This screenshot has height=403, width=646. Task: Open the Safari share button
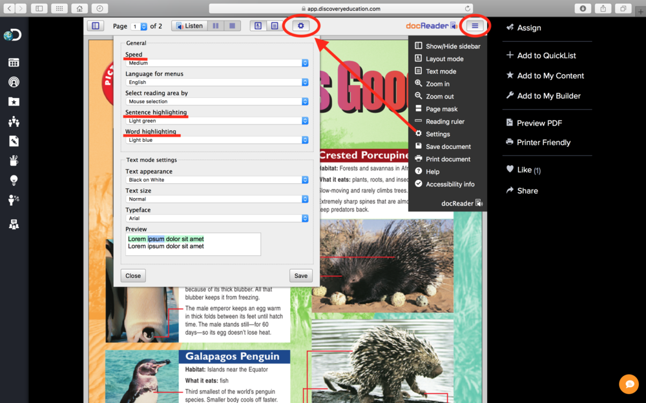coord(603,8)
